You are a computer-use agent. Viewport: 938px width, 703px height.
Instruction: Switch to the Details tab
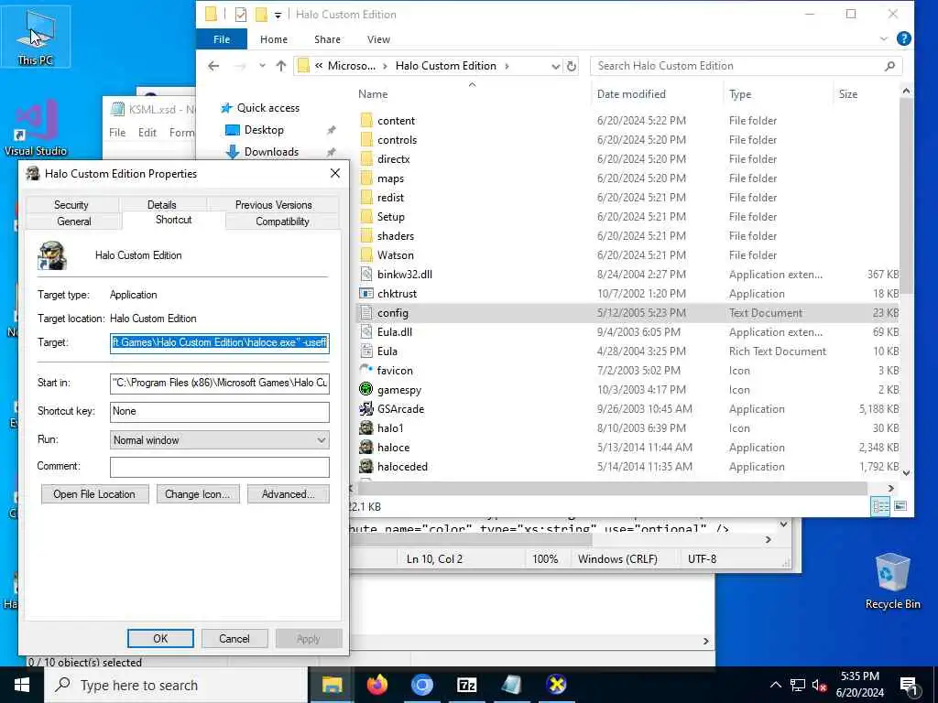pos(161,204)
